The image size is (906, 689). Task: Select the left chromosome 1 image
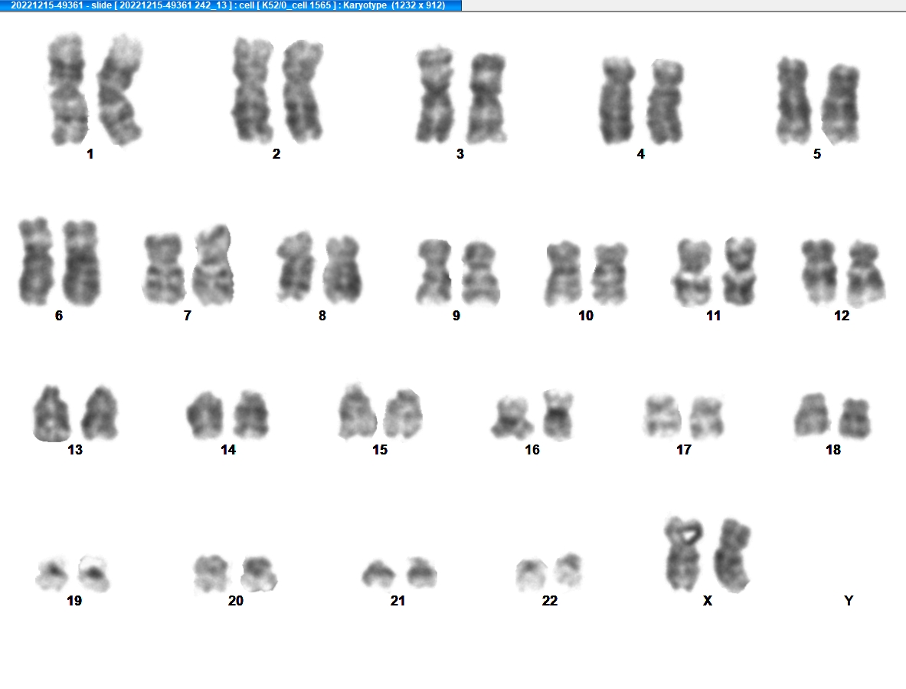pos(68,90)
